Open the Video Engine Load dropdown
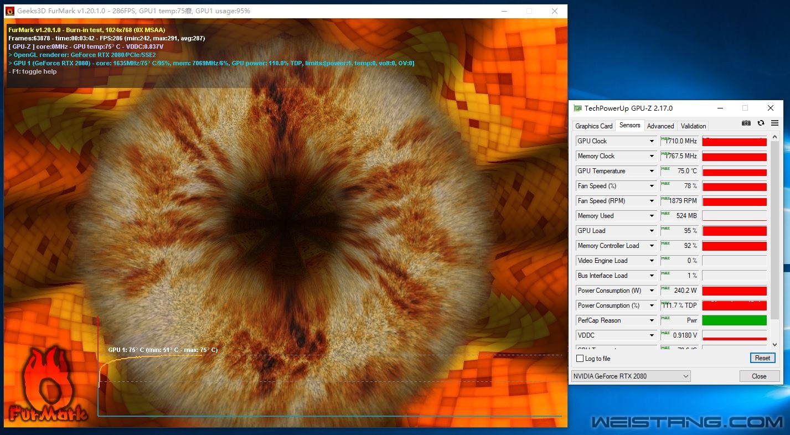Image resolution: width=790 pixels, height=435 pixels. coord(652,261)
